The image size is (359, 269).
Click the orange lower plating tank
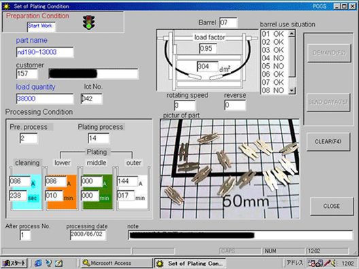click(x=62, y=192)
